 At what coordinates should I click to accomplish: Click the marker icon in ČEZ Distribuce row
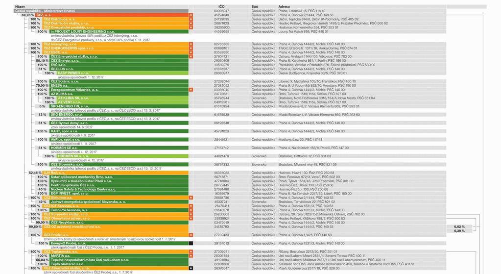191,19
